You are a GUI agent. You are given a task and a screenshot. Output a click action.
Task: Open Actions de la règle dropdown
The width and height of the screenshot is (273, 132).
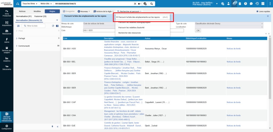103,11
